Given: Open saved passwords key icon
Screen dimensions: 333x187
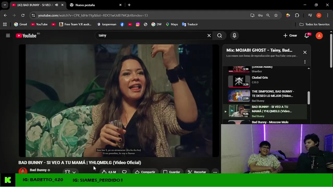Looking at the screenshot, I should 260,15.
